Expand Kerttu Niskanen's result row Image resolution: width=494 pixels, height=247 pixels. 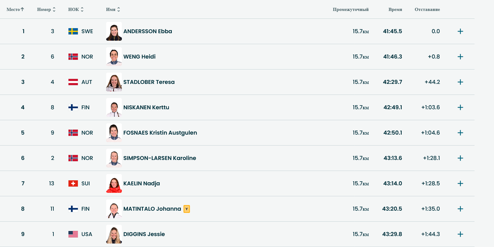coord(460,107)
